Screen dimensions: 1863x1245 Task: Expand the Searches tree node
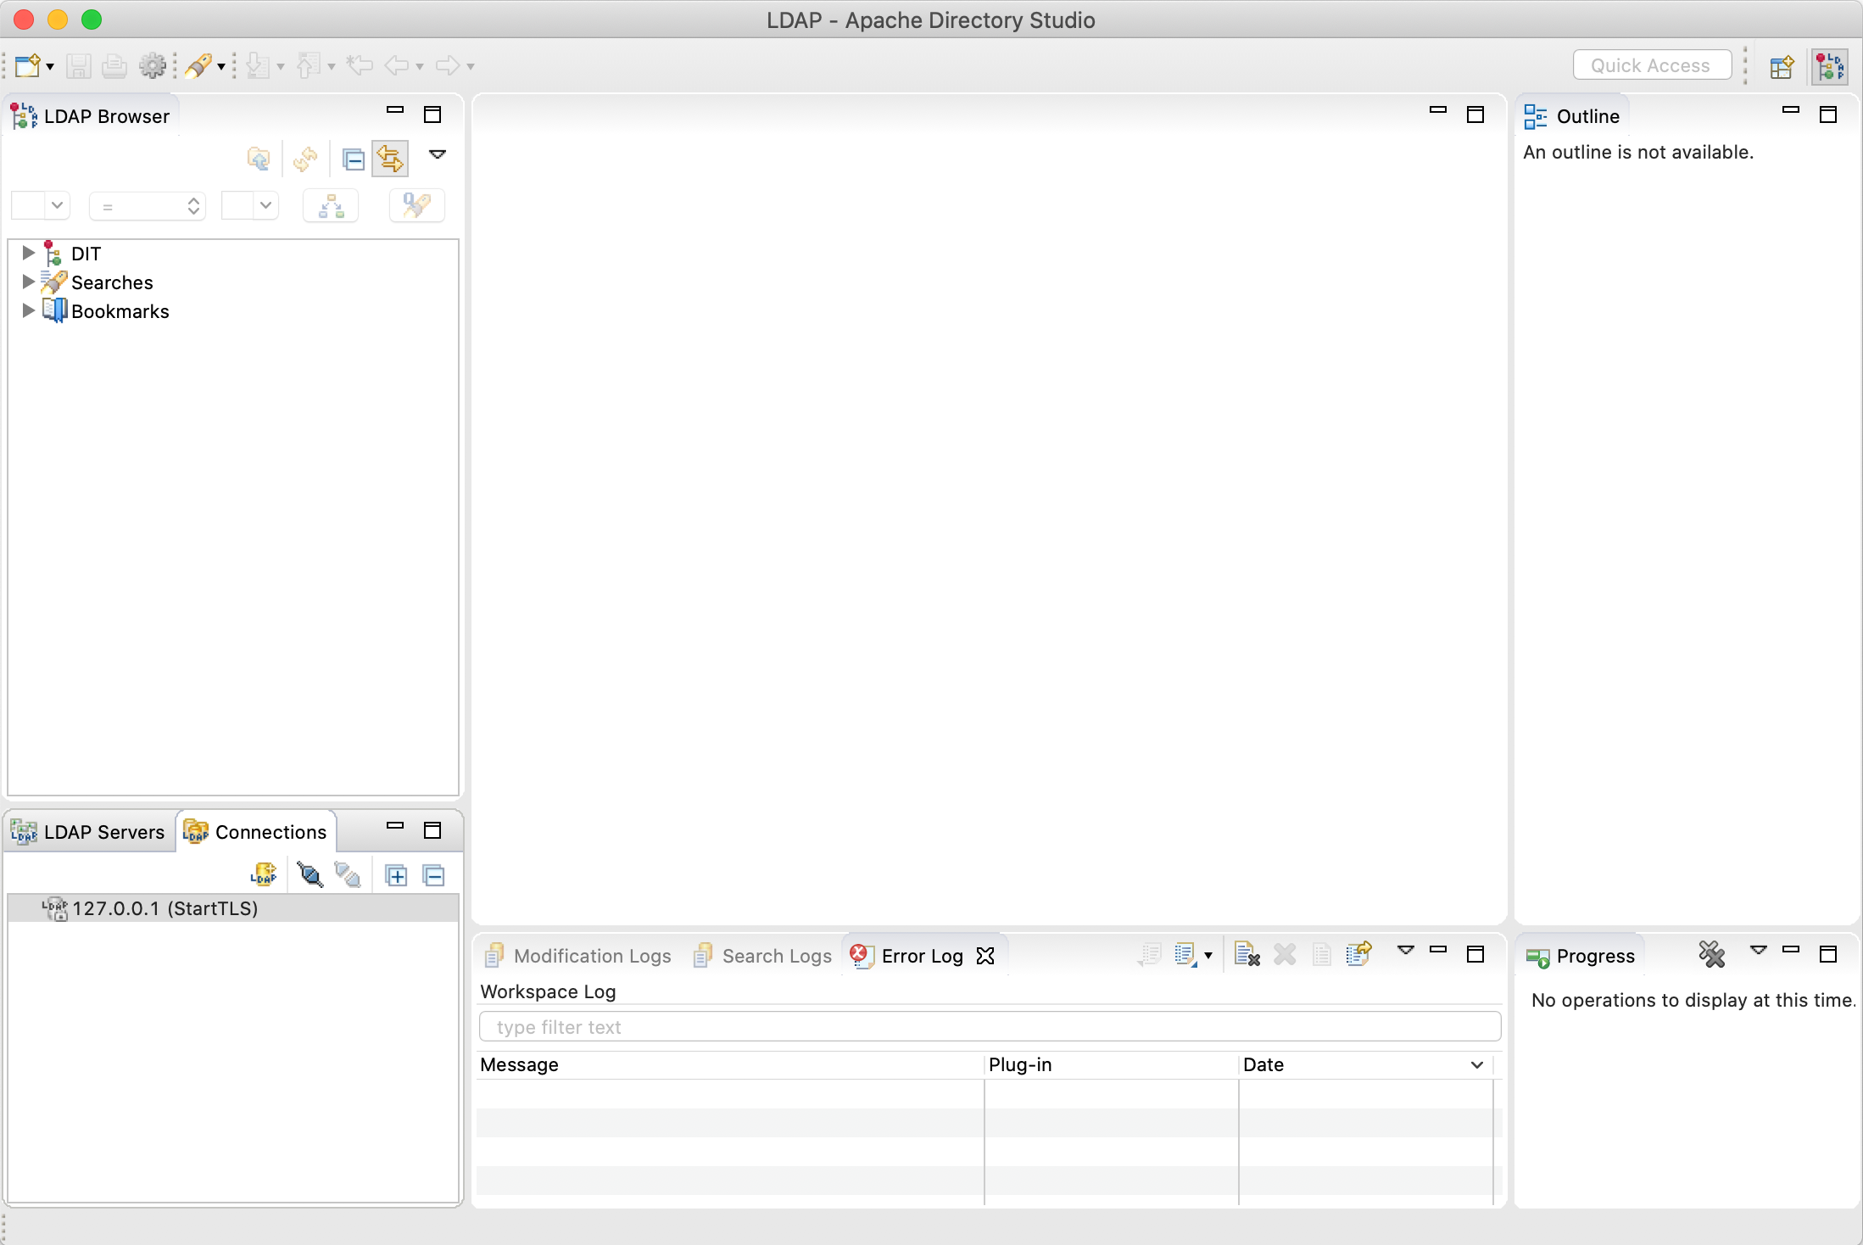[x=28, y=282]
